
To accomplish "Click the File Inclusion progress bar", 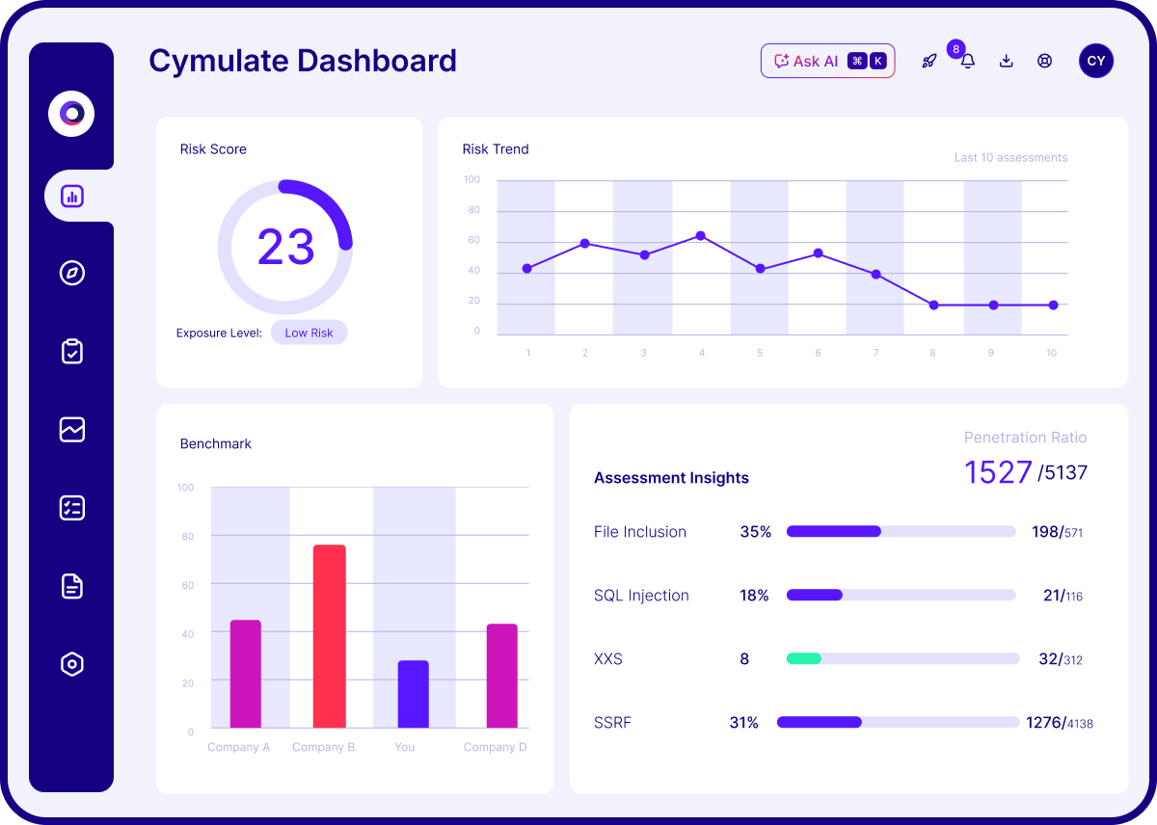I will point(901,531).
